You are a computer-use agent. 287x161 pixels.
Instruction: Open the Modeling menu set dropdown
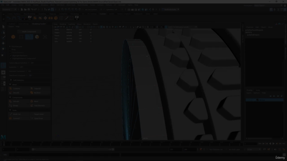(9, 9)
